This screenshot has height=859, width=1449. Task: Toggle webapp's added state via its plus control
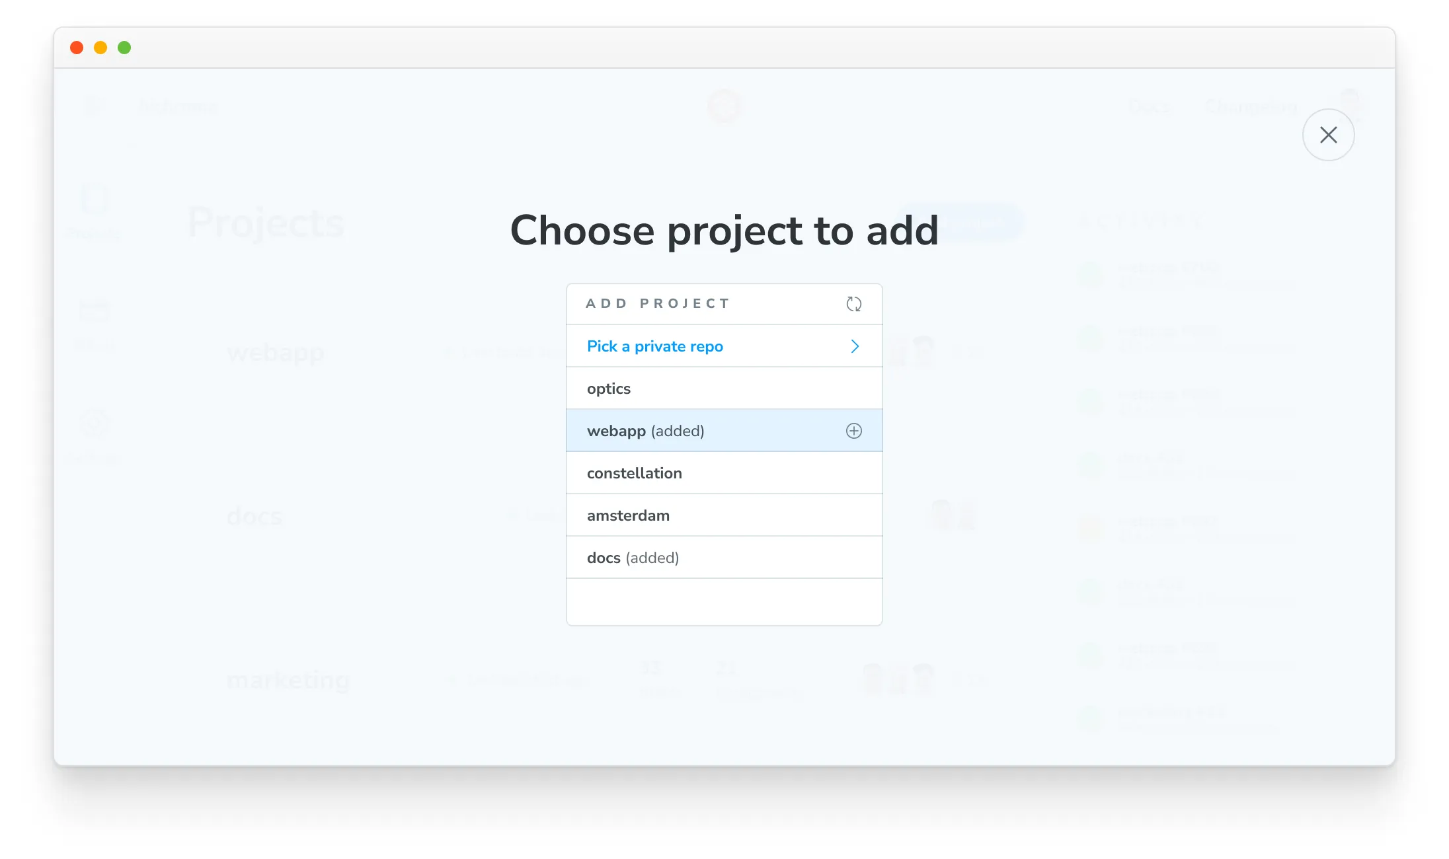pos(854,430)
